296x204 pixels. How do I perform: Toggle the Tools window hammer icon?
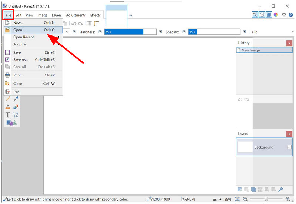tap(255, 14)
